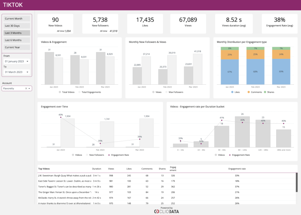Image resolution: width=301 pixels, height=215 pixels.
Task: Select the Current Month filter
Action: pyautogui.click(x=17, y=19)
